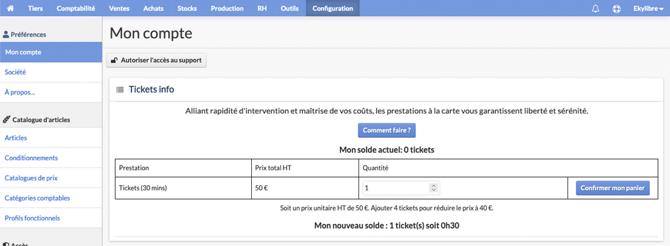Open Profils fonctionnels in sidebar
Image resolution: width=670 pixels, height=246 pixels.
pyautogui.click(x=51, y=219)
